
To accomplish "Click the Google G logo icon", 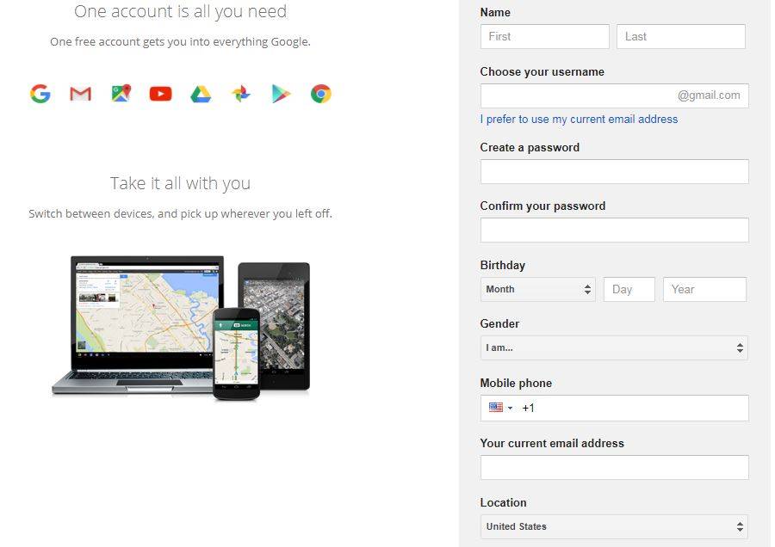I will [40, 93].
